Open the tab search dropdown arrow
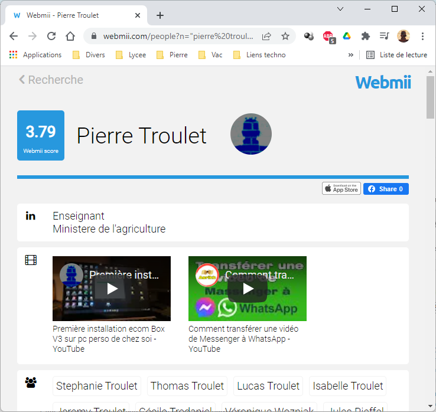 pos(340,9)
